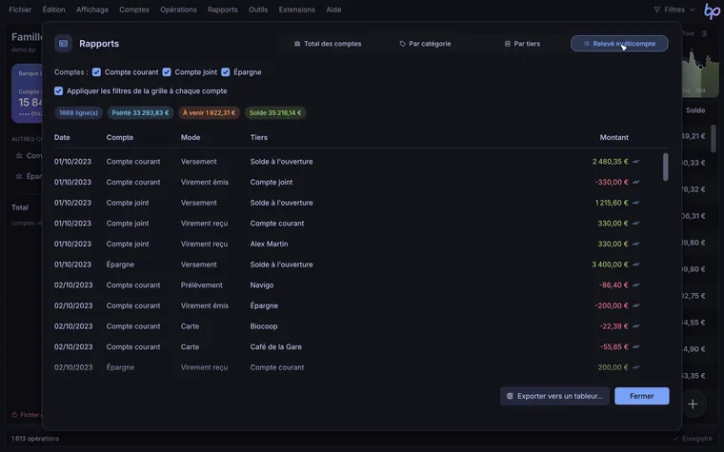
Task: Click the checkmark on the Biocoop row
Action: click(x=635, y=326)
